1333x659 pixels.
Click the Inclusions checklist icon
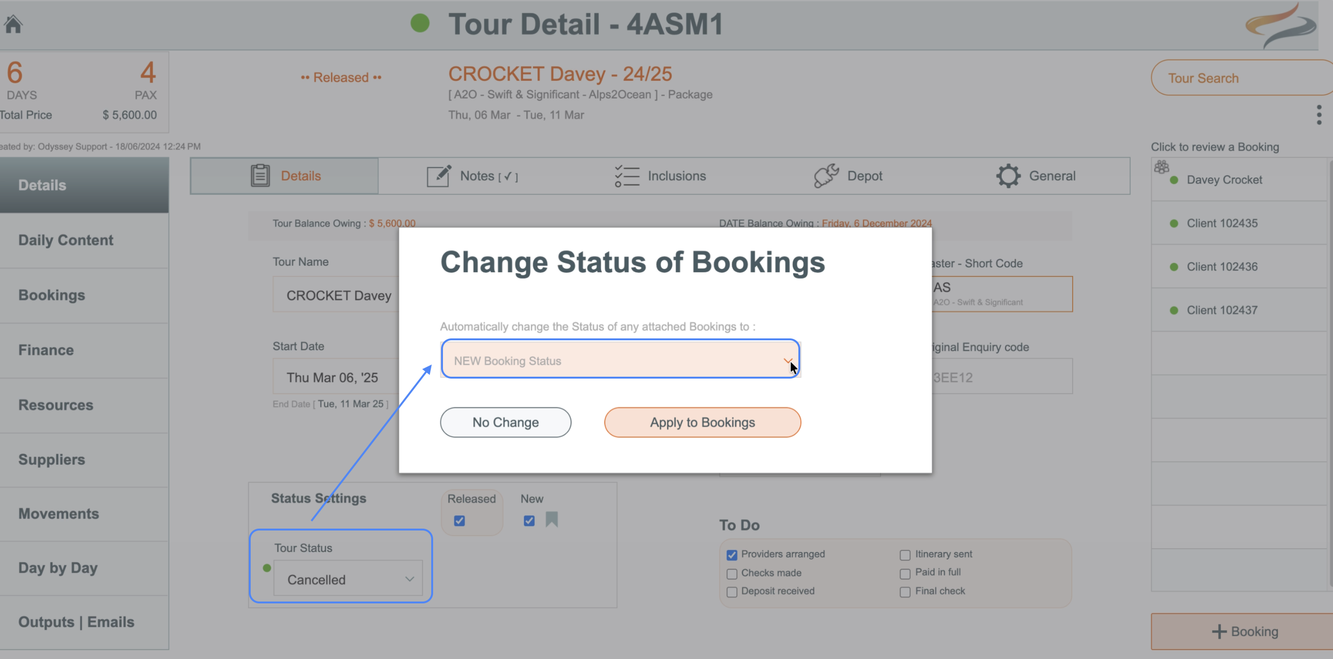(x=627, y=176)
